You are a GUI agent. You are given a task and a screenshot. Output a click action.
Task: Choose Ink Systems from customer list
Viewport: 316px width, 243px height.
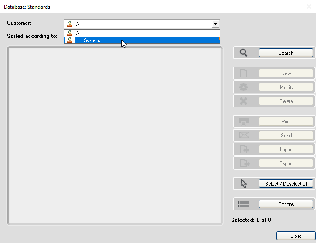[x=142, y=40]
